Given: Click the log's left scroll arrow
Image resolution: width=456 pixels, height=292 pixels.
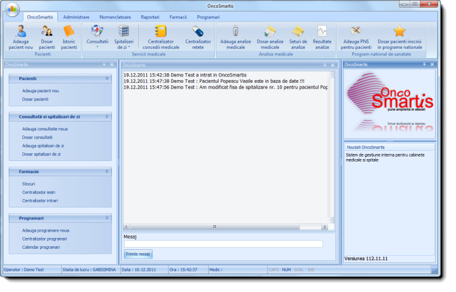Looking at the screenshot, I should point(126,226).
